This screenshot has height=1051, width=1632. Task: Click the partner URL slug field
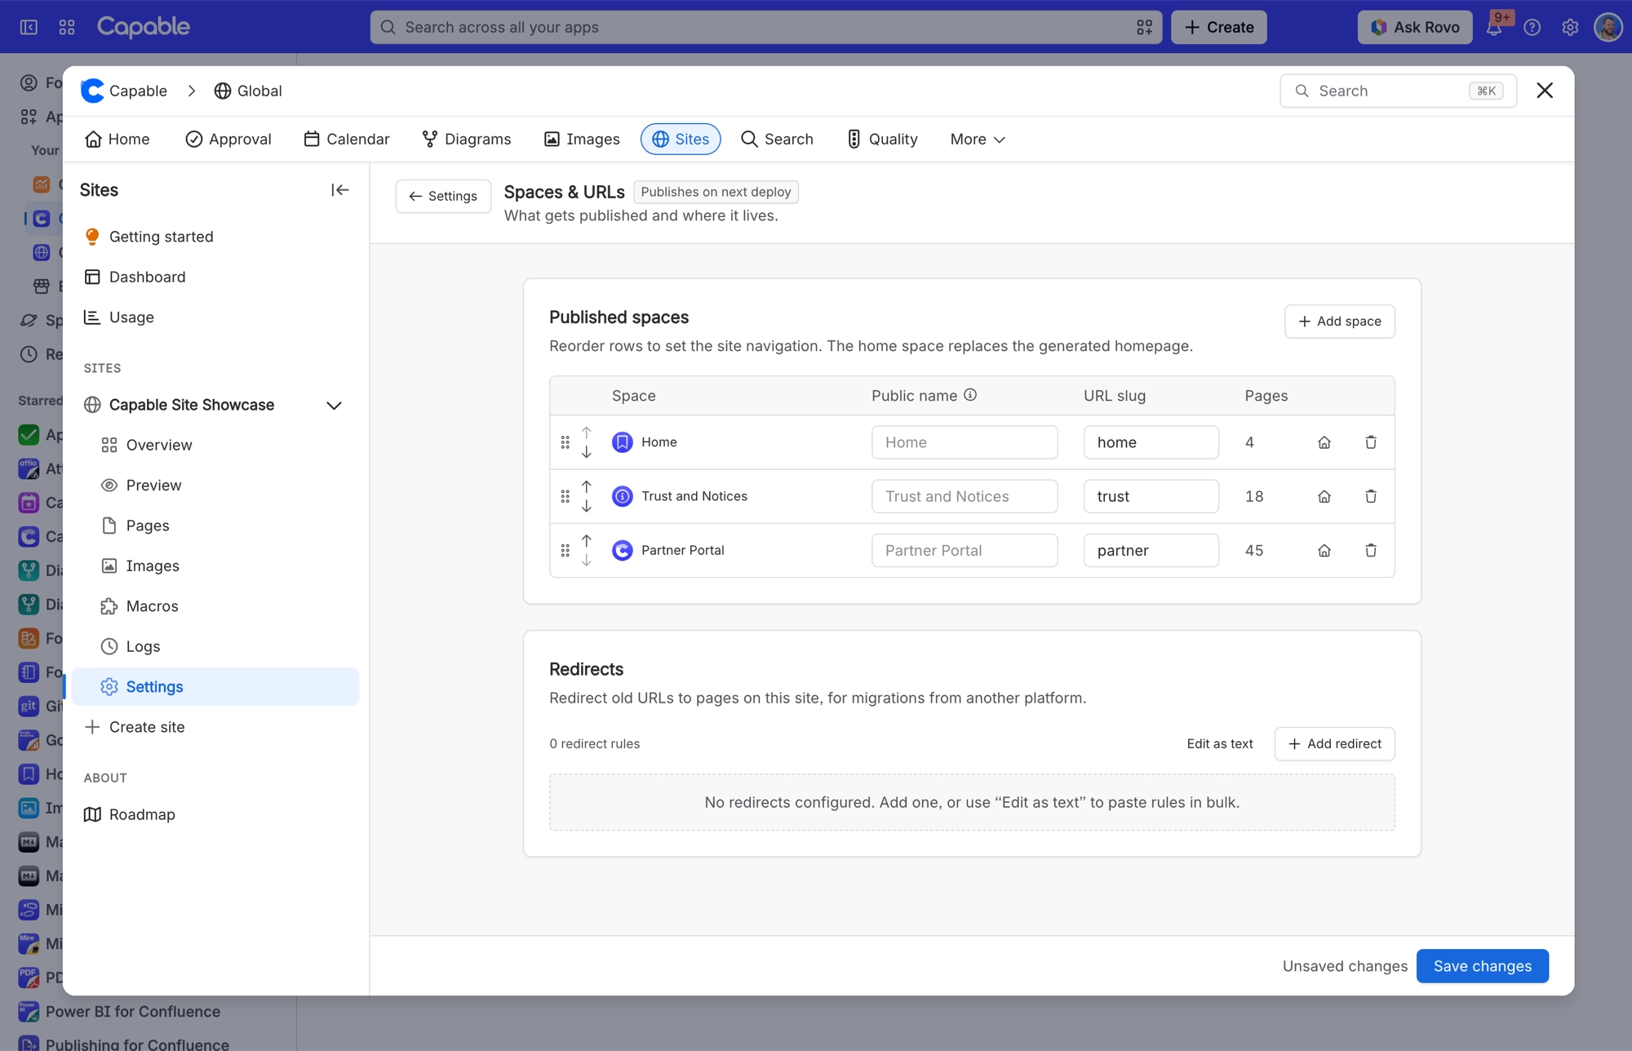pyautogui.click(x=1151, y=551)
